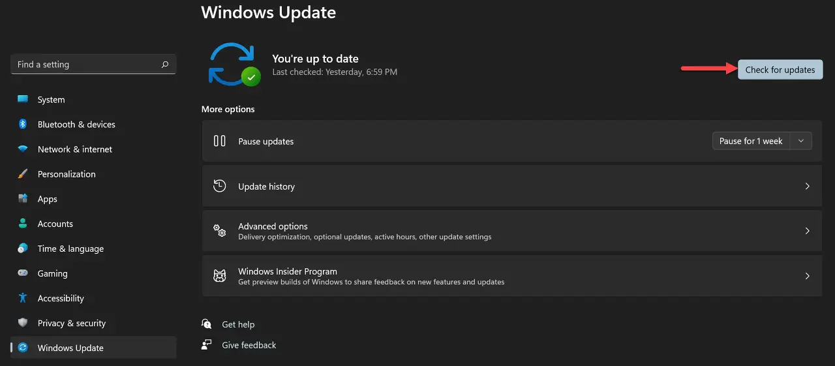
Task: Click the Gaming controller icon
Action: tap(23, 273)
